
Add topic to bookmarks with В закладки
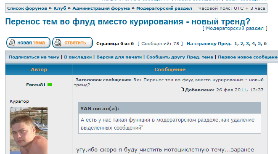[x=78, y=57]
